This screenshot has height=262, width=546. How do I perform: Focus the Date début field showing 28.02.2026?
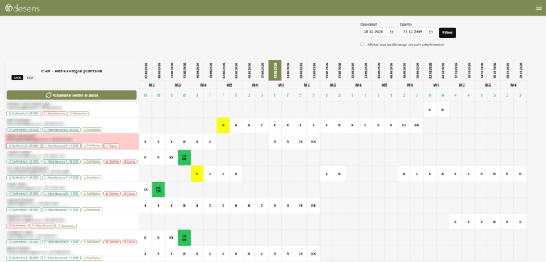click(x=378, y=32)
